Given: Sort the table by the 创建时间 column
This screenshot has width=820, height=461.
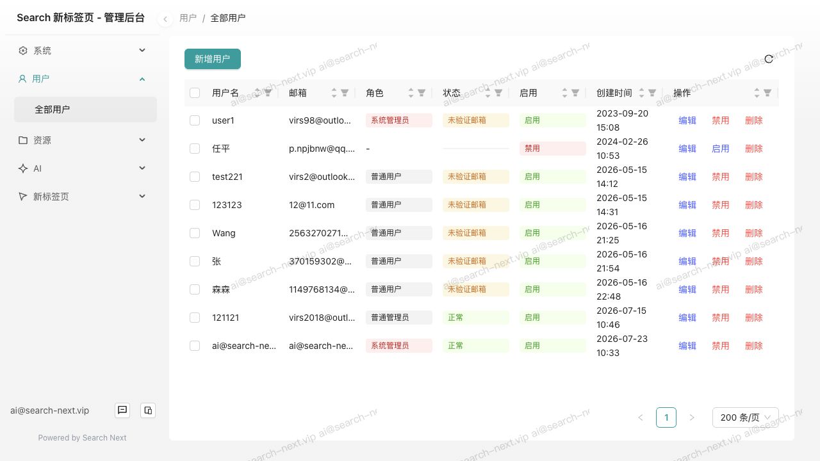Looking at the screenshot, I should [x=642, y=93].
